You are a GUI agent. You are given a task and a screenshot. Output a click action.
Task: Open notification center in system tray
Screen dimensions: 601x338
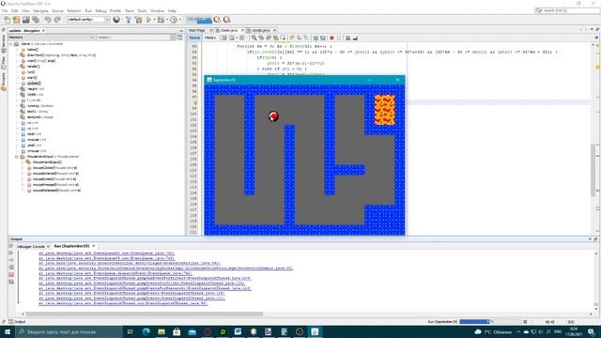click(592, 331)
